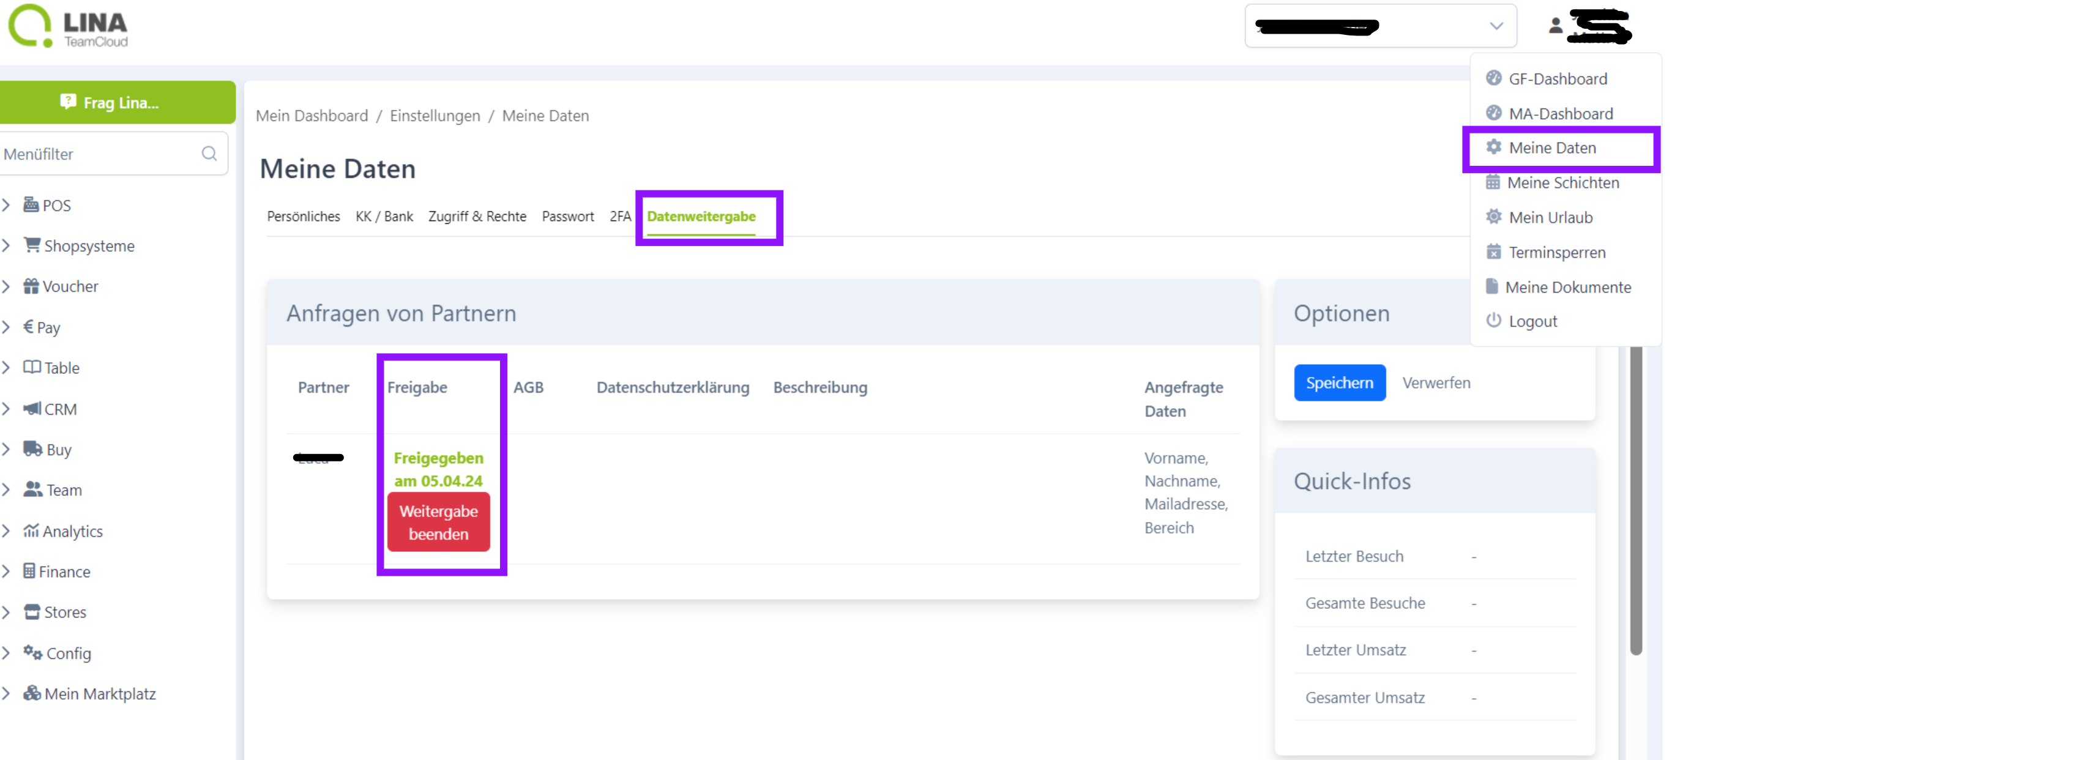2079x760 pixels.
Task: Click the Analytics chart icon
Action: tap(31, 531)
